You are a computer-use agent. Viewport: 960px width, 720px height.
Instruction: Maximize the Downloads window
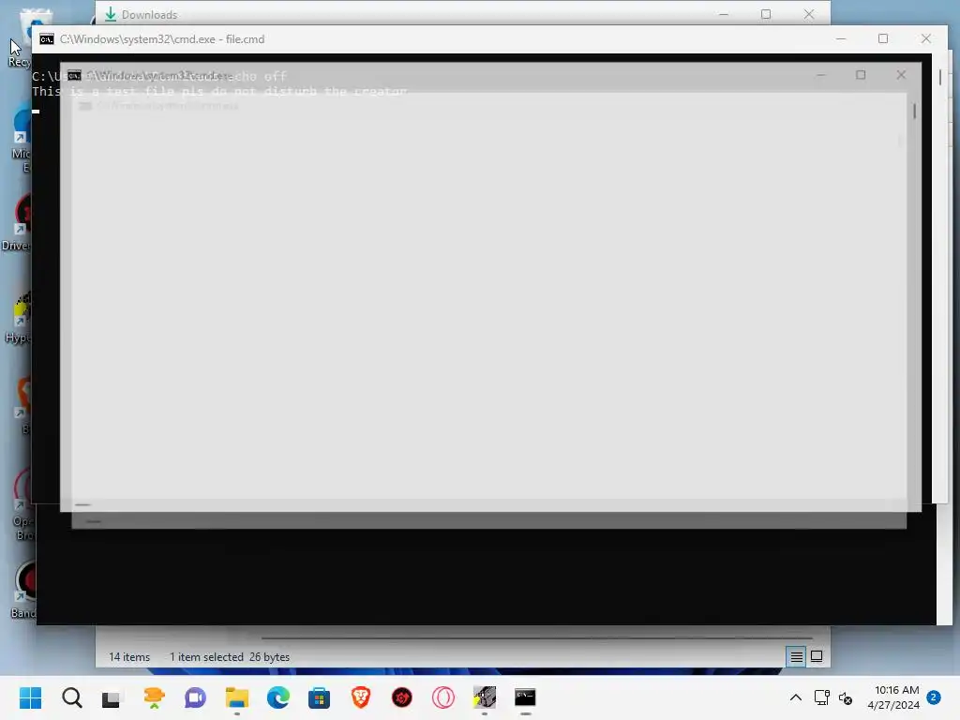point(766,14)
